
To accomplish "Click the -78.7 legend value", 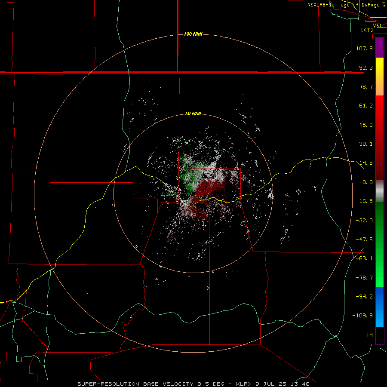I will click(x=364, y=278).
